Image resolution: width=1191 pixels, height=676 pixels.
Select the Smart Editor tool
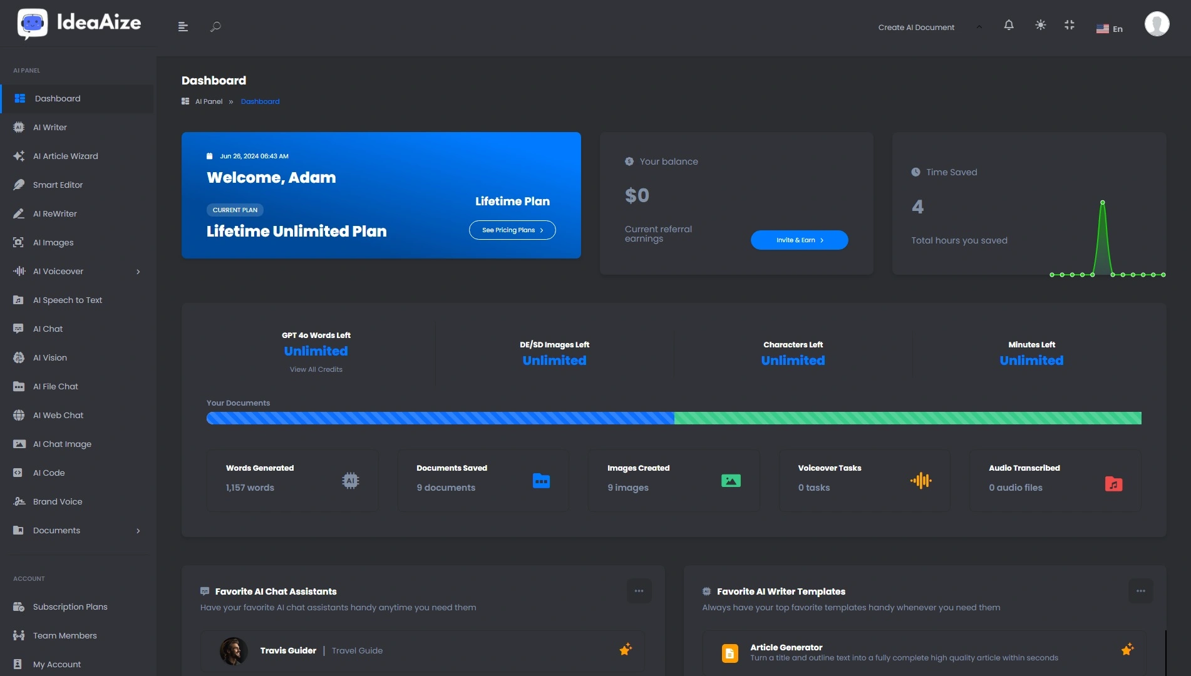(x=58, y=185)
